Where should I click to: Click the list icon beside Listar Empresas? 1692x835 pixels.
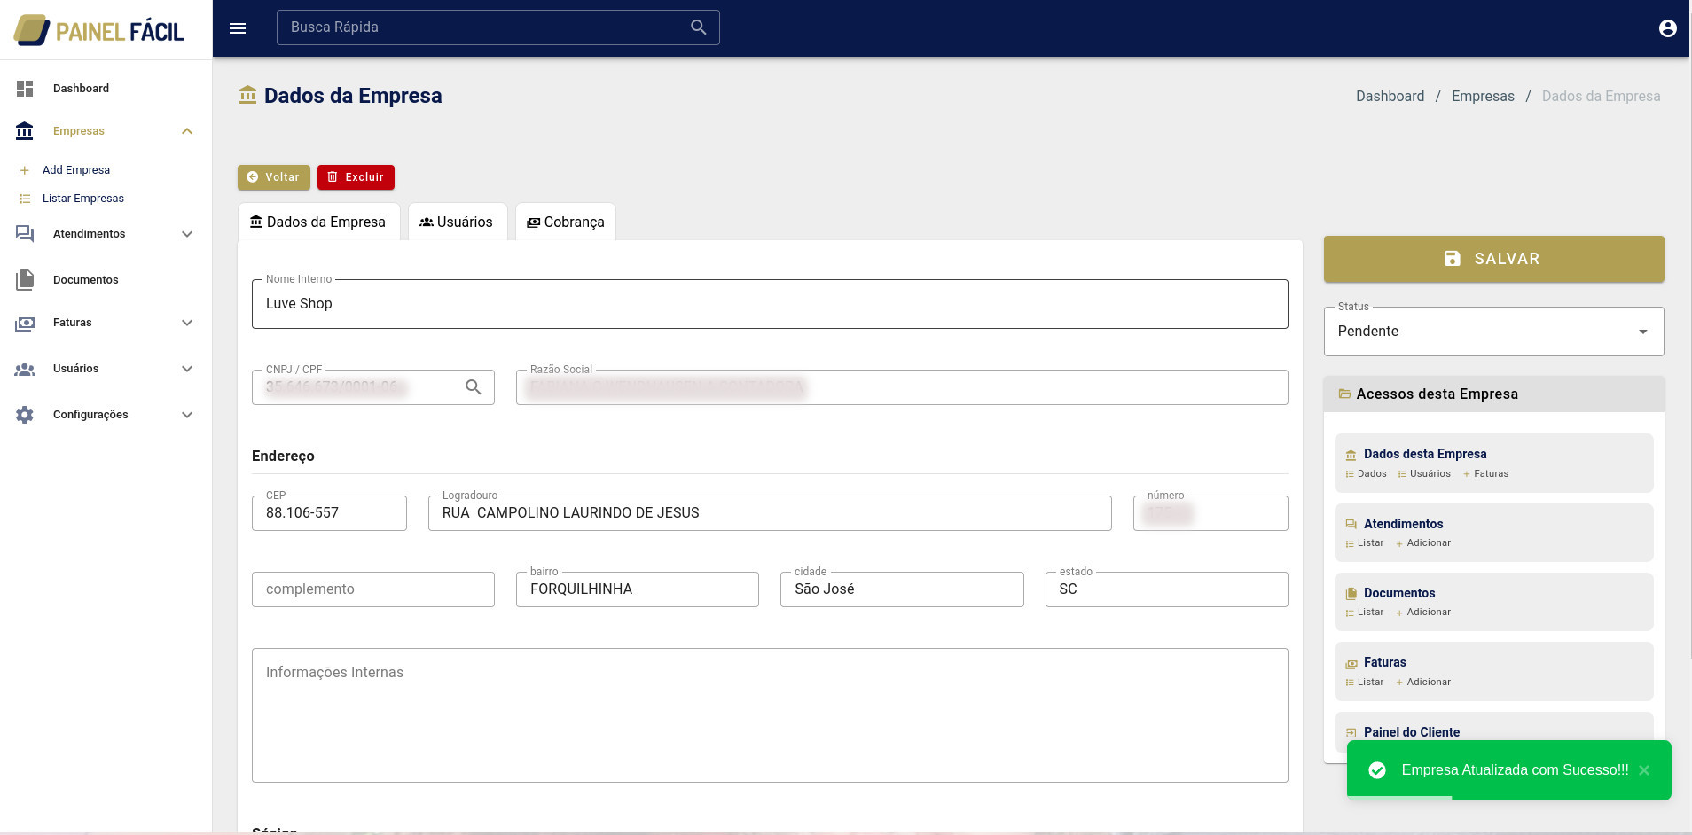[x=25, y=199]
